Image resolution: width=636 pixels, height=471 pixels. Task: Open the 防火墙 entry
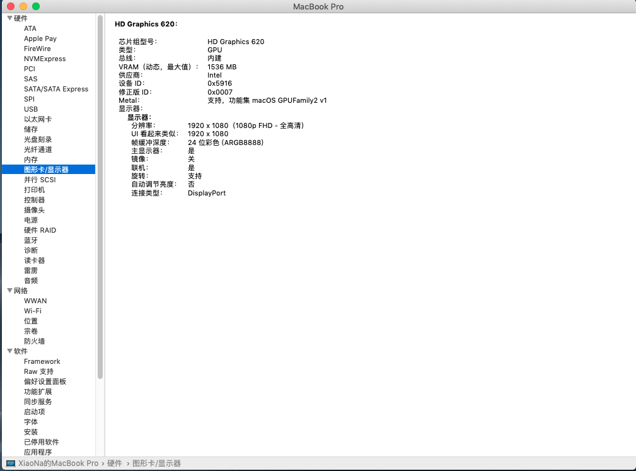click(35, 341)
